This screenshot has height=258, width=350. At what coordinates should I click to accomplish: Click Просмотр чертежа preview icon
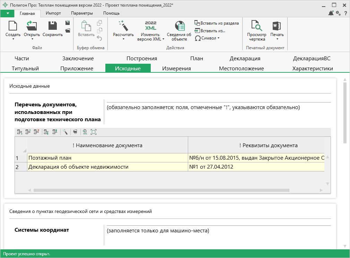pyautogui.click(x=256, y=26)
